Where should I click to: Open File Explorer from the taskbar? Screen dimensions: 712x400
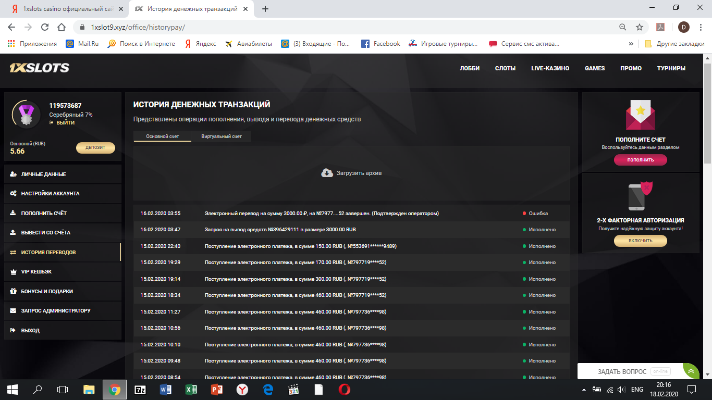pyautogui.click(x=89, y=389)
